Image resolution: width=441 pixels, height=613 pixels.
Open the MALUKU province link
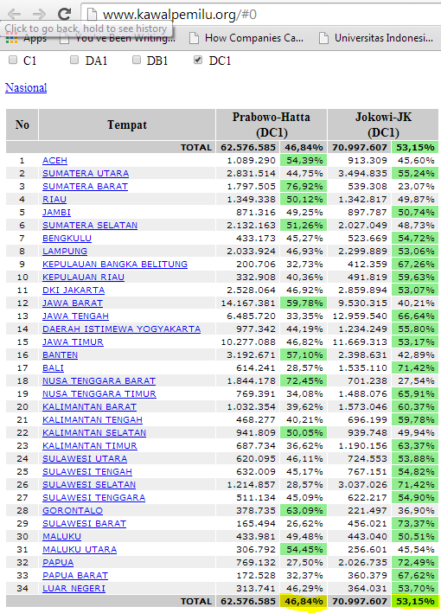pos(61,536)
